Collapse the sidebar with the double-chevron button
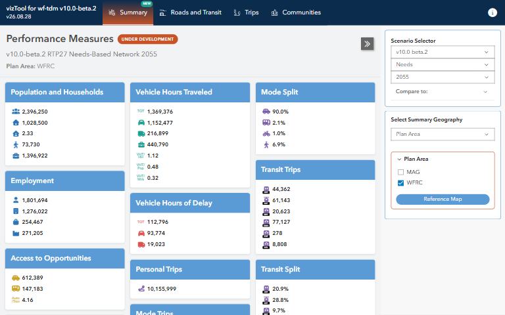 [x=367, y=44]
